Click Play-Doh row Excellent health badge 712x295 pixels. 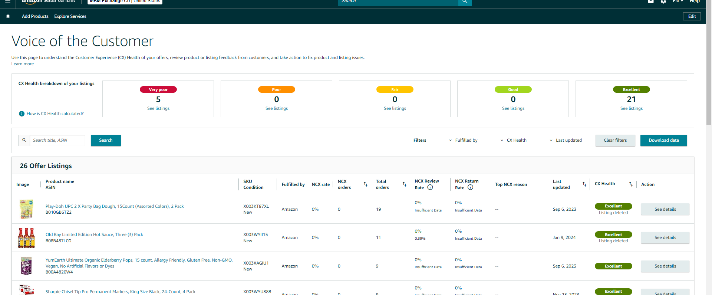[613, 206]
